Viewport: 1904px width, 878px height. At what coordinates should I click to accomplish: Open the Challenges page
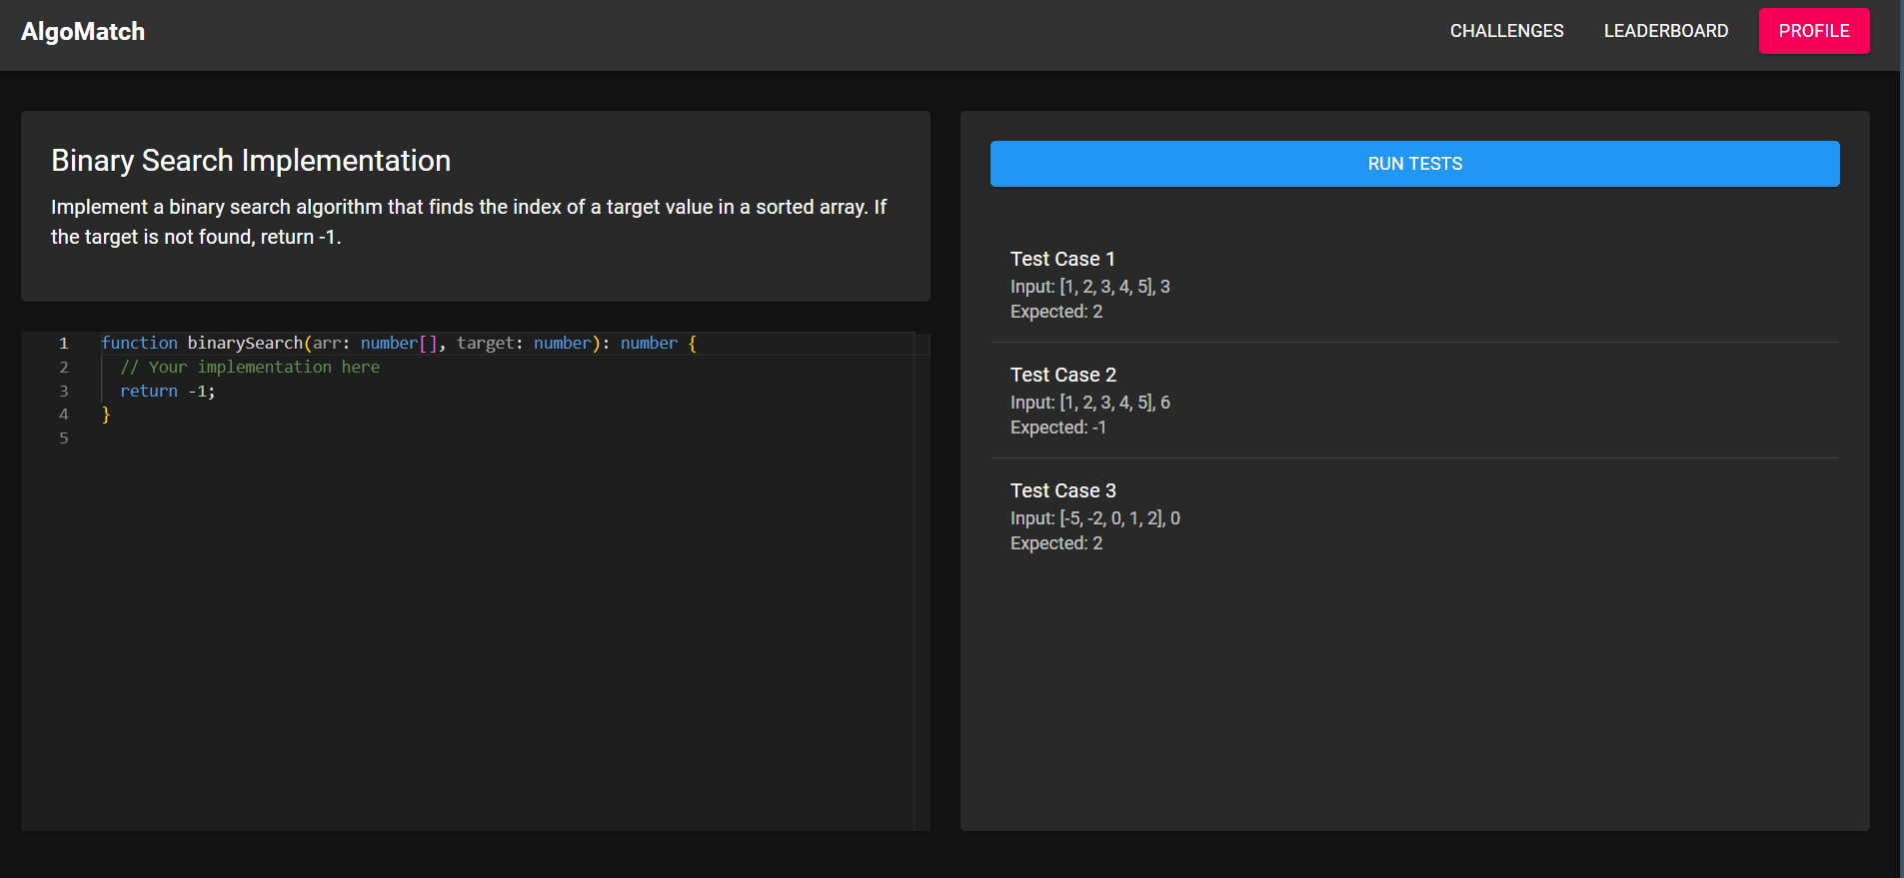(x=1506, y=31)
